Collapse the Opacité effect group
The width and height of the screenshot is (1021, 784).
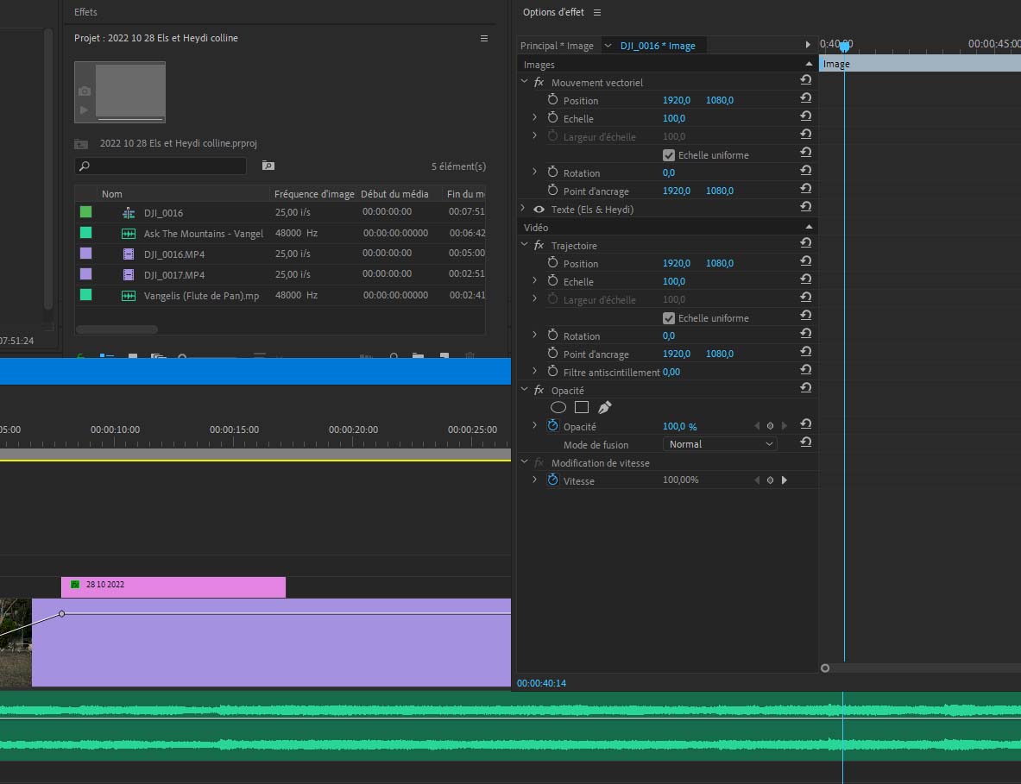click(x=524, y=390)
